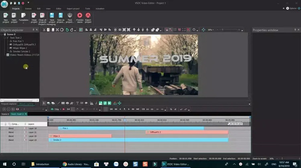
Task: Select the arrow pointer tool
Action: click(44, 103)
